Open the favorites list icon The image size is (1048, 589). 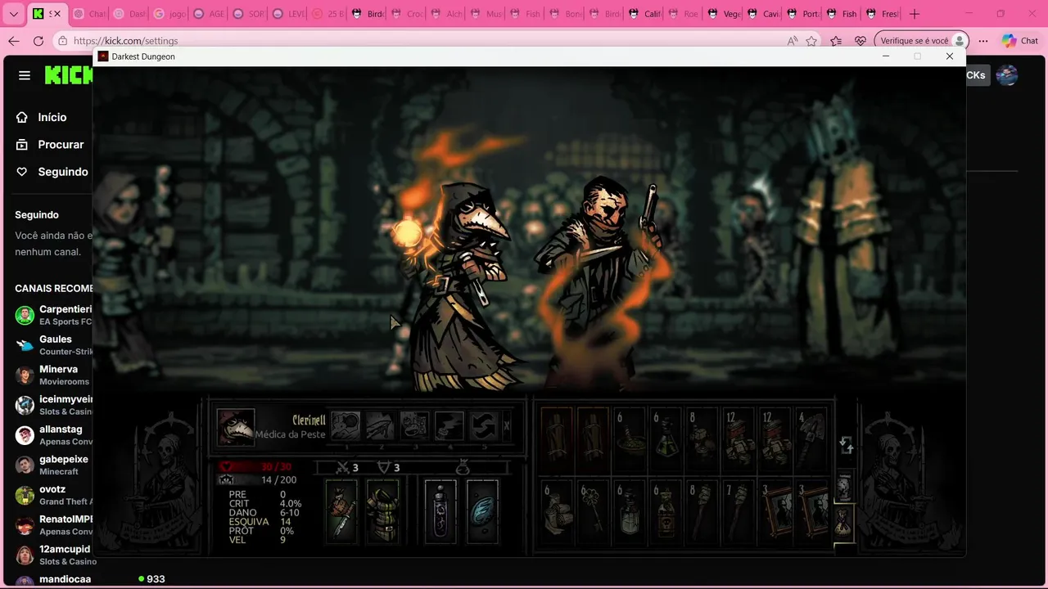pyautogui.click(x=836, y=41)
